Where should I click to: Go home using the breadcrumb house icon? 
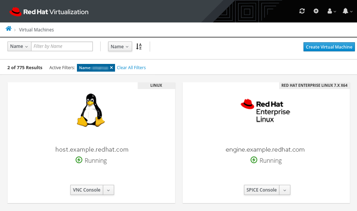pyautogui.click(x=8, y=28)
